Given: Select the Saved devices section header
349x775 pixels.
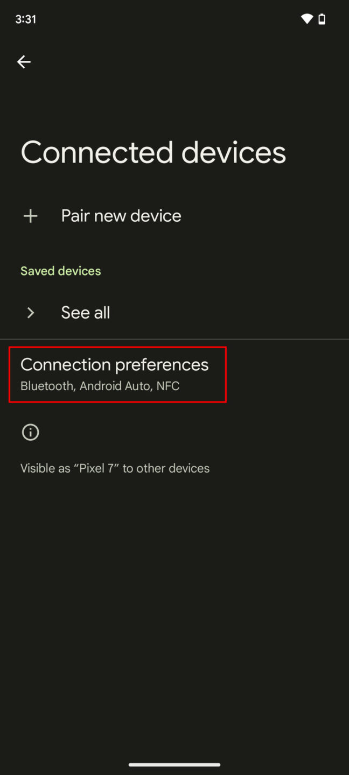Looking at the screenshot, I should 60,271.
